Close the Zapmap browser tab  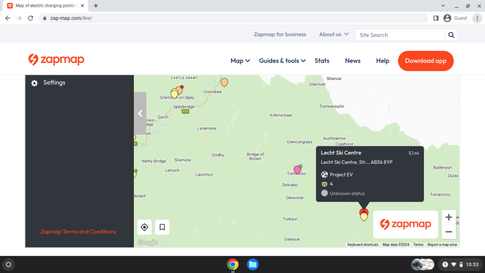tap(82, 5)
